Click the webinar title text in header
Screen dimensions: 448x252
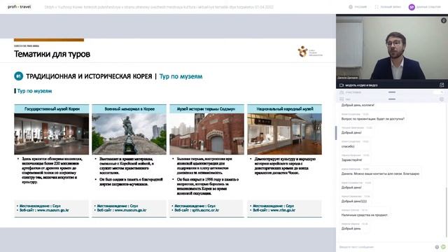[x=159, y=7]
